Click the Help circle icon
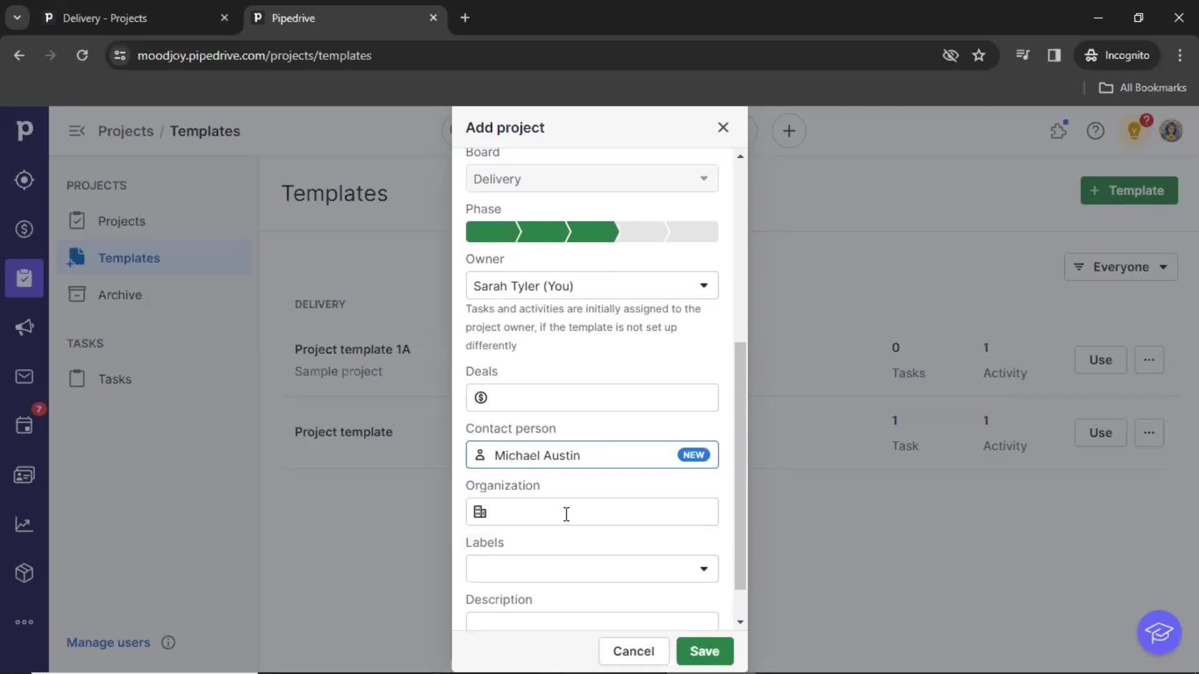This screenshot has width=1199, height=674. click(x=1096, y=131)
